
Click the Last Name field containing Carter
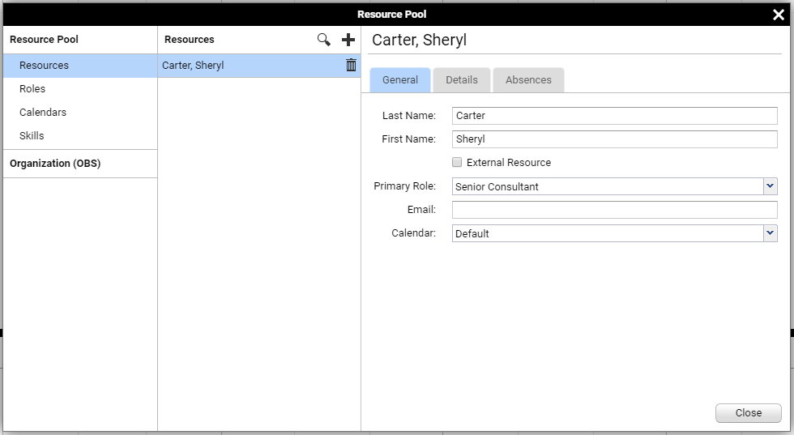point(615,116)
